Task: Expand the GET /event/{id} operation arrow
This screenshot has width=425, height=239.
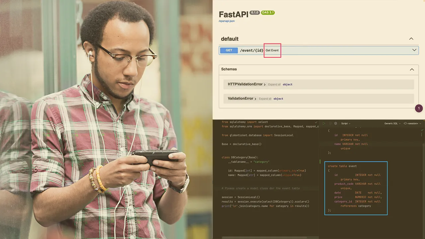Action: [414, 50]
